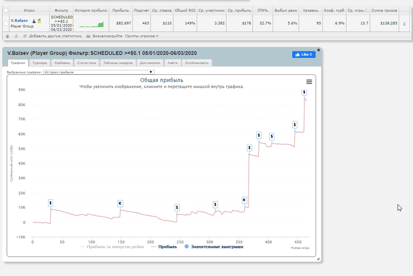Sort by the ITM% column header
413x276 pixels.
(x=263, y=11)
